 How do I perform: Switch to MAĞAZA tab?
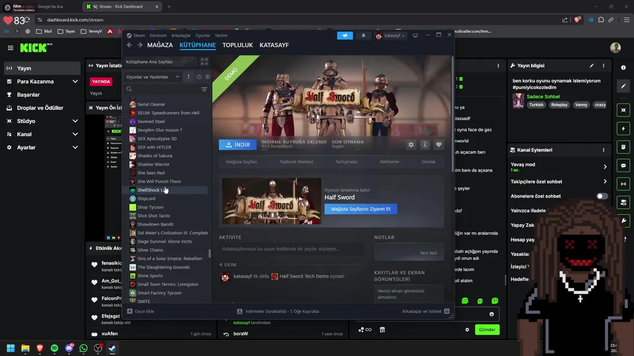160,45
